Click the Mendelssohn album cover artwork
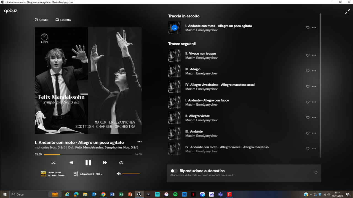 click(88, 81)
